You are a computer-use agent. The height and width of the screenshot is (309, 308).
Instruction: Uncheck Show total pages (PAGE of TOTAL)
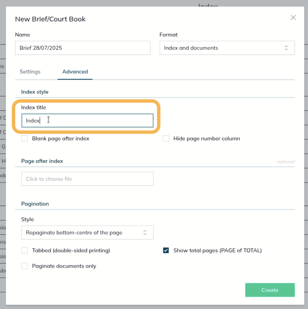[166, 250]
